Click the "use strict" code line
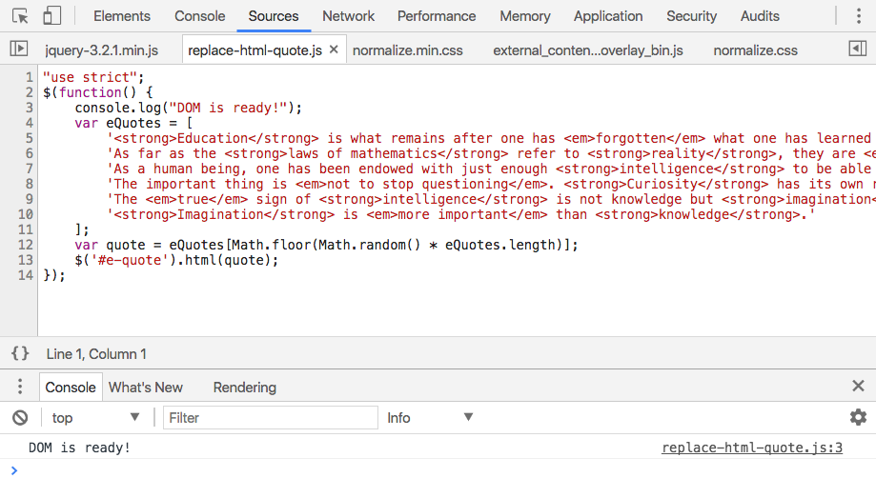Screen dimensions: 876x478 93,77
